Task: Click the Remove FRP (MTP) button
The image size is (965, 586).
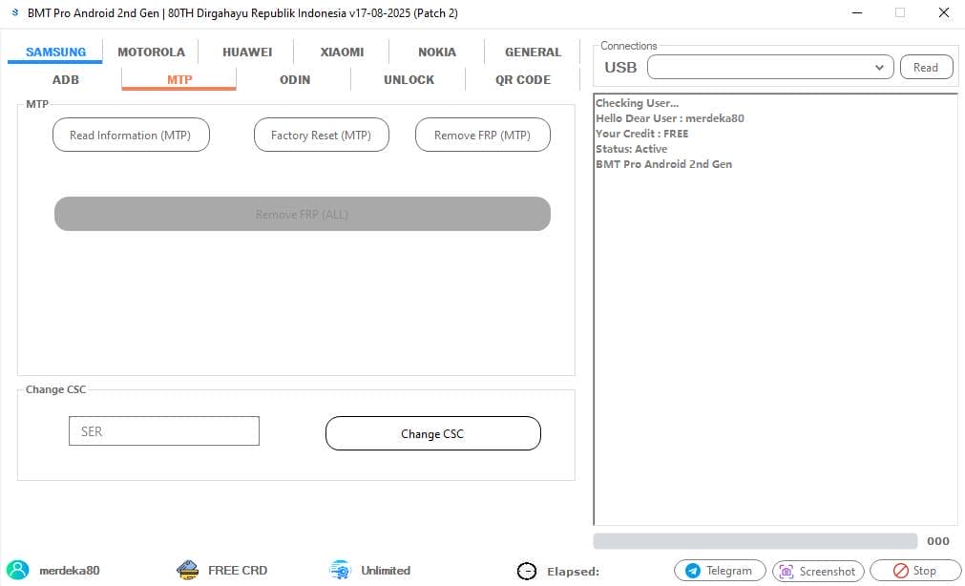Action: tap(482, 135)
